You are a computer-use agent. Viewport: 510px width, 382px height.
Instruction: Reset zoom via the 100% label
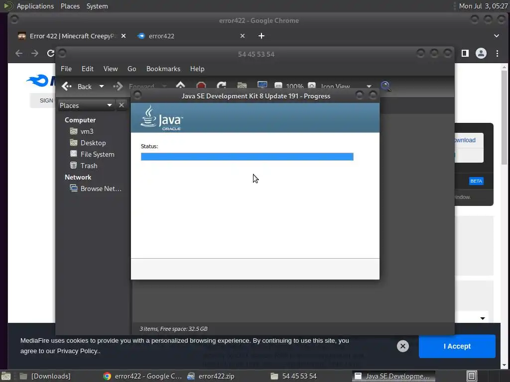tap(295, 87)
